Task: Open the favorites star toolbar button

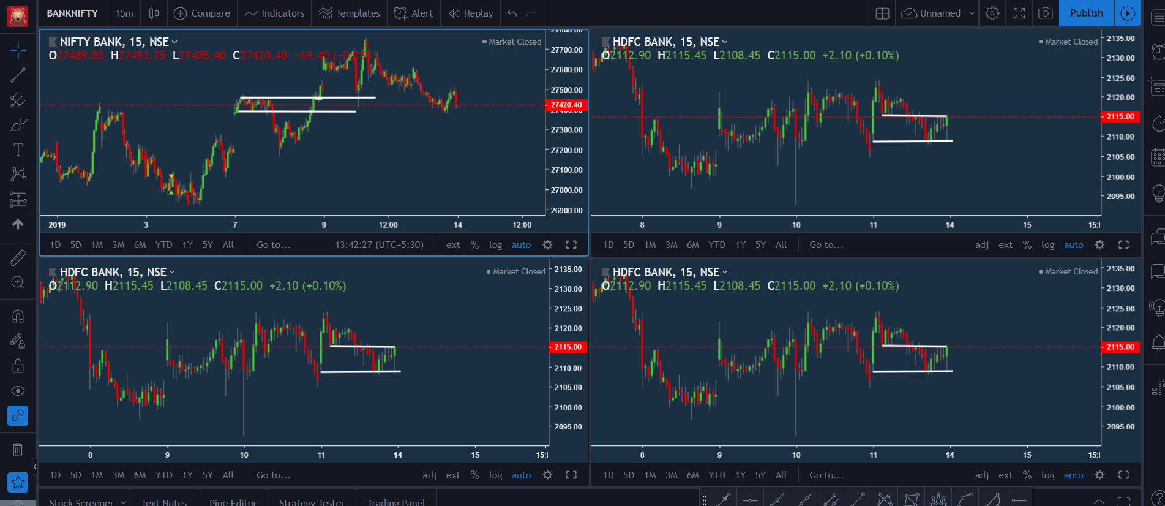Action: pos(18,482)
